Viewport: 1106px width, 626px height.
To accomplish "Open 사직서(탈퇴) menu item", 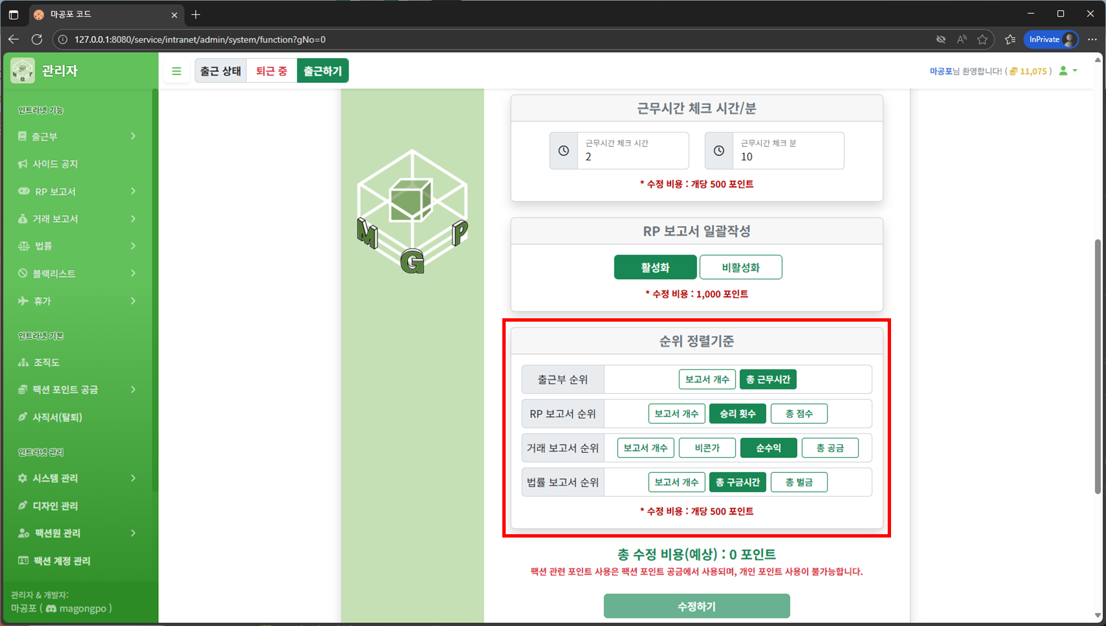I will pos(78,417).
